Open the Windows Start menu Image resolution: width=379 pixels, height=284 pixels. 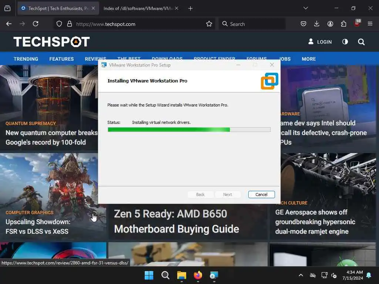pyautogui.click(x=149, y=275)
